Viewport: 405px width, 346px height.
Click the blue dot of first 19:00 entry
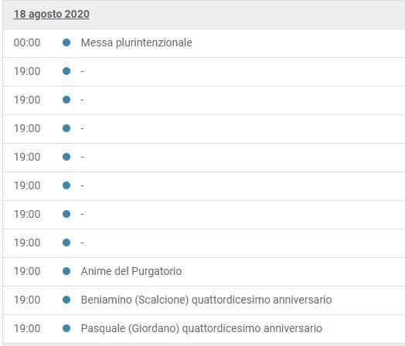coord(66,71)
